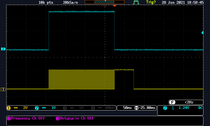Click the Trig? status indicator
The image size is (210, 126).
tap(151, 2)
